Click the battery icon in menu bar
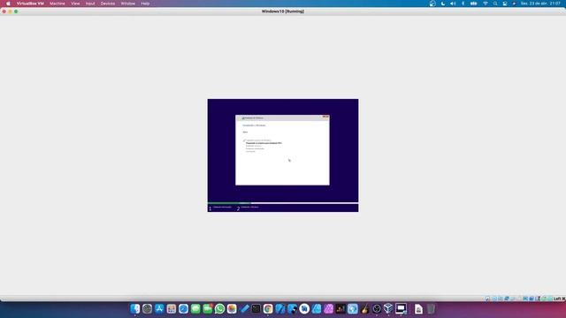Screen dimensions: 566x318 click(x=474, y=4)
